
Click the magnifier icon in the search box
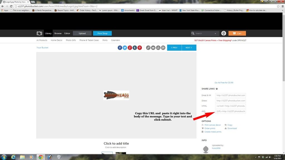[x=193, y=33]
